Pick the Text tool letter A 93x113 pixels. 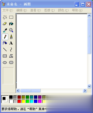point(11,43)
